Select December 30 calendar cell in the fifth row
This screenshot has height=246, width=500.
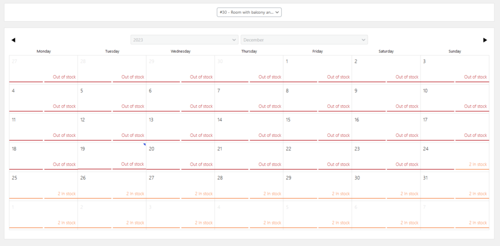coord(386,186)
